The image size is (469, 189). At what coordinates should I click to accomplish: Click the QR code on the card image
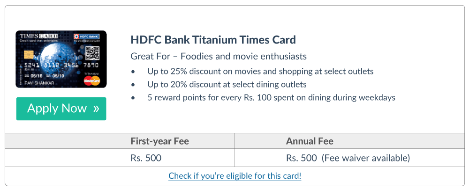93,53
